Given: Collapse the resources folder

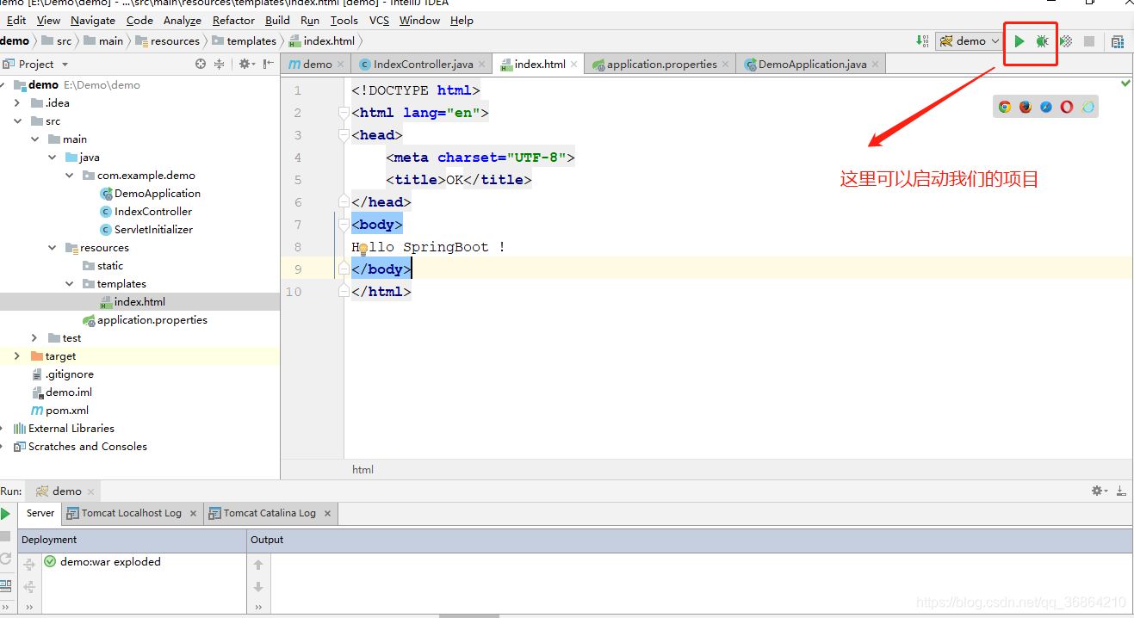Looking at the screenshot, I should coord(52,248).
